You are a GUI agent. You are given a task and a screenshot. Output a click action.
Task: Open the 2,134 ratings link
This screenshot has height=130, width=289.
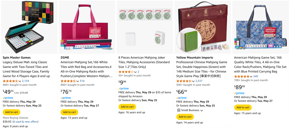25,81
